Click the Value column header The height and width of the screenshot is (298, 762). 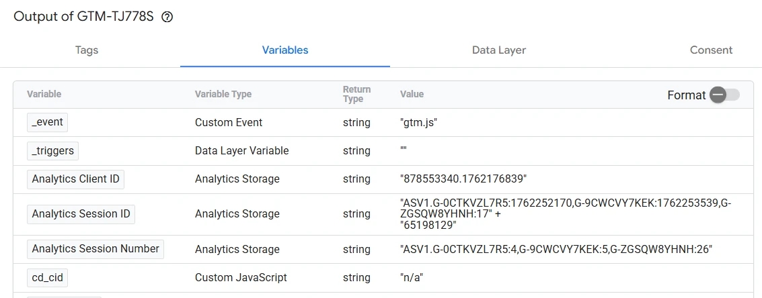[x=412, y=95]
